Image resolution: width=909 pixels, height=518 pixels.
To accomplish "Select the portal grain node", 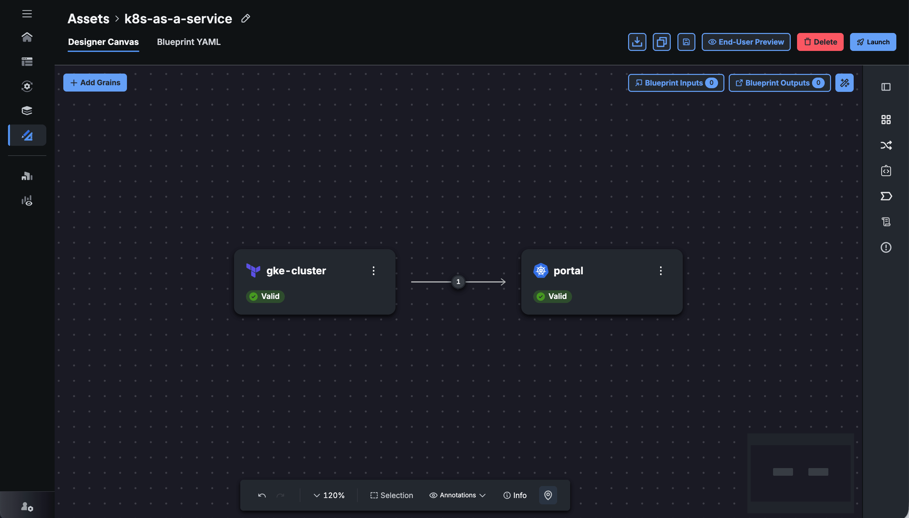I will pyautogui.click(x=602, y=282).
